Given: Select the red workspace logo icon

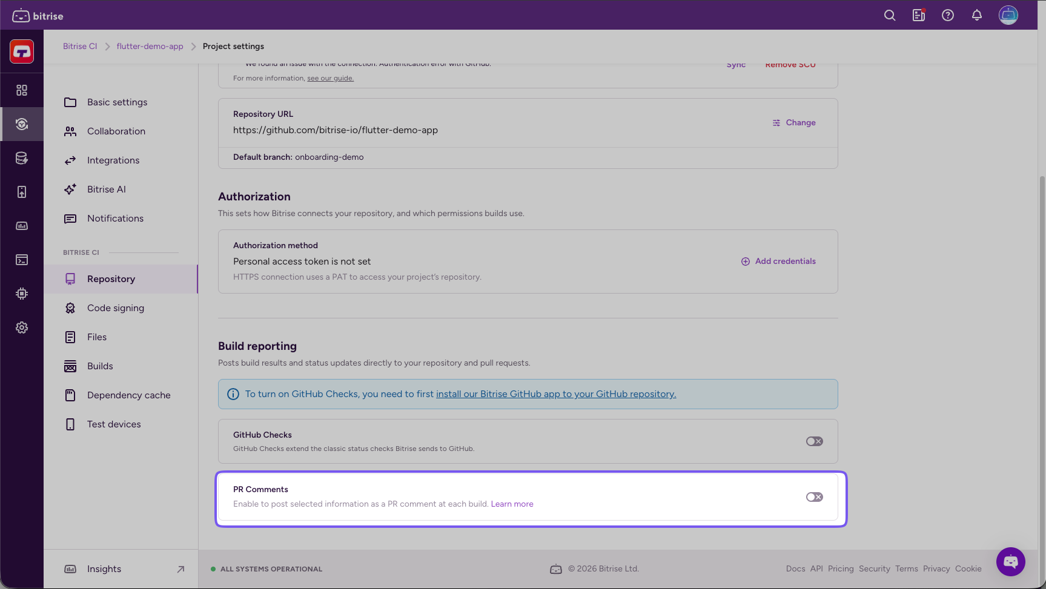Looking at the screenshot, I should pos(22,51).
